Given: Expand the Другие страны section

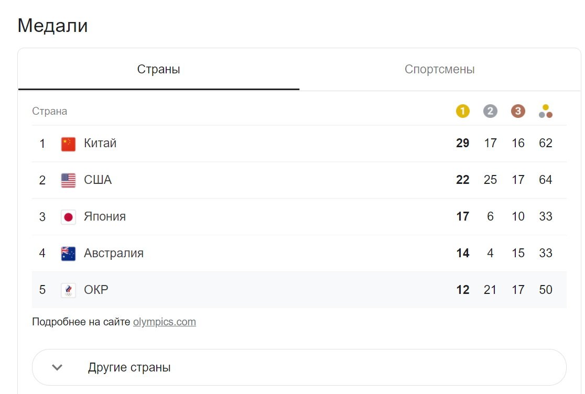Looking at the screenshot, I should (299, 367).
